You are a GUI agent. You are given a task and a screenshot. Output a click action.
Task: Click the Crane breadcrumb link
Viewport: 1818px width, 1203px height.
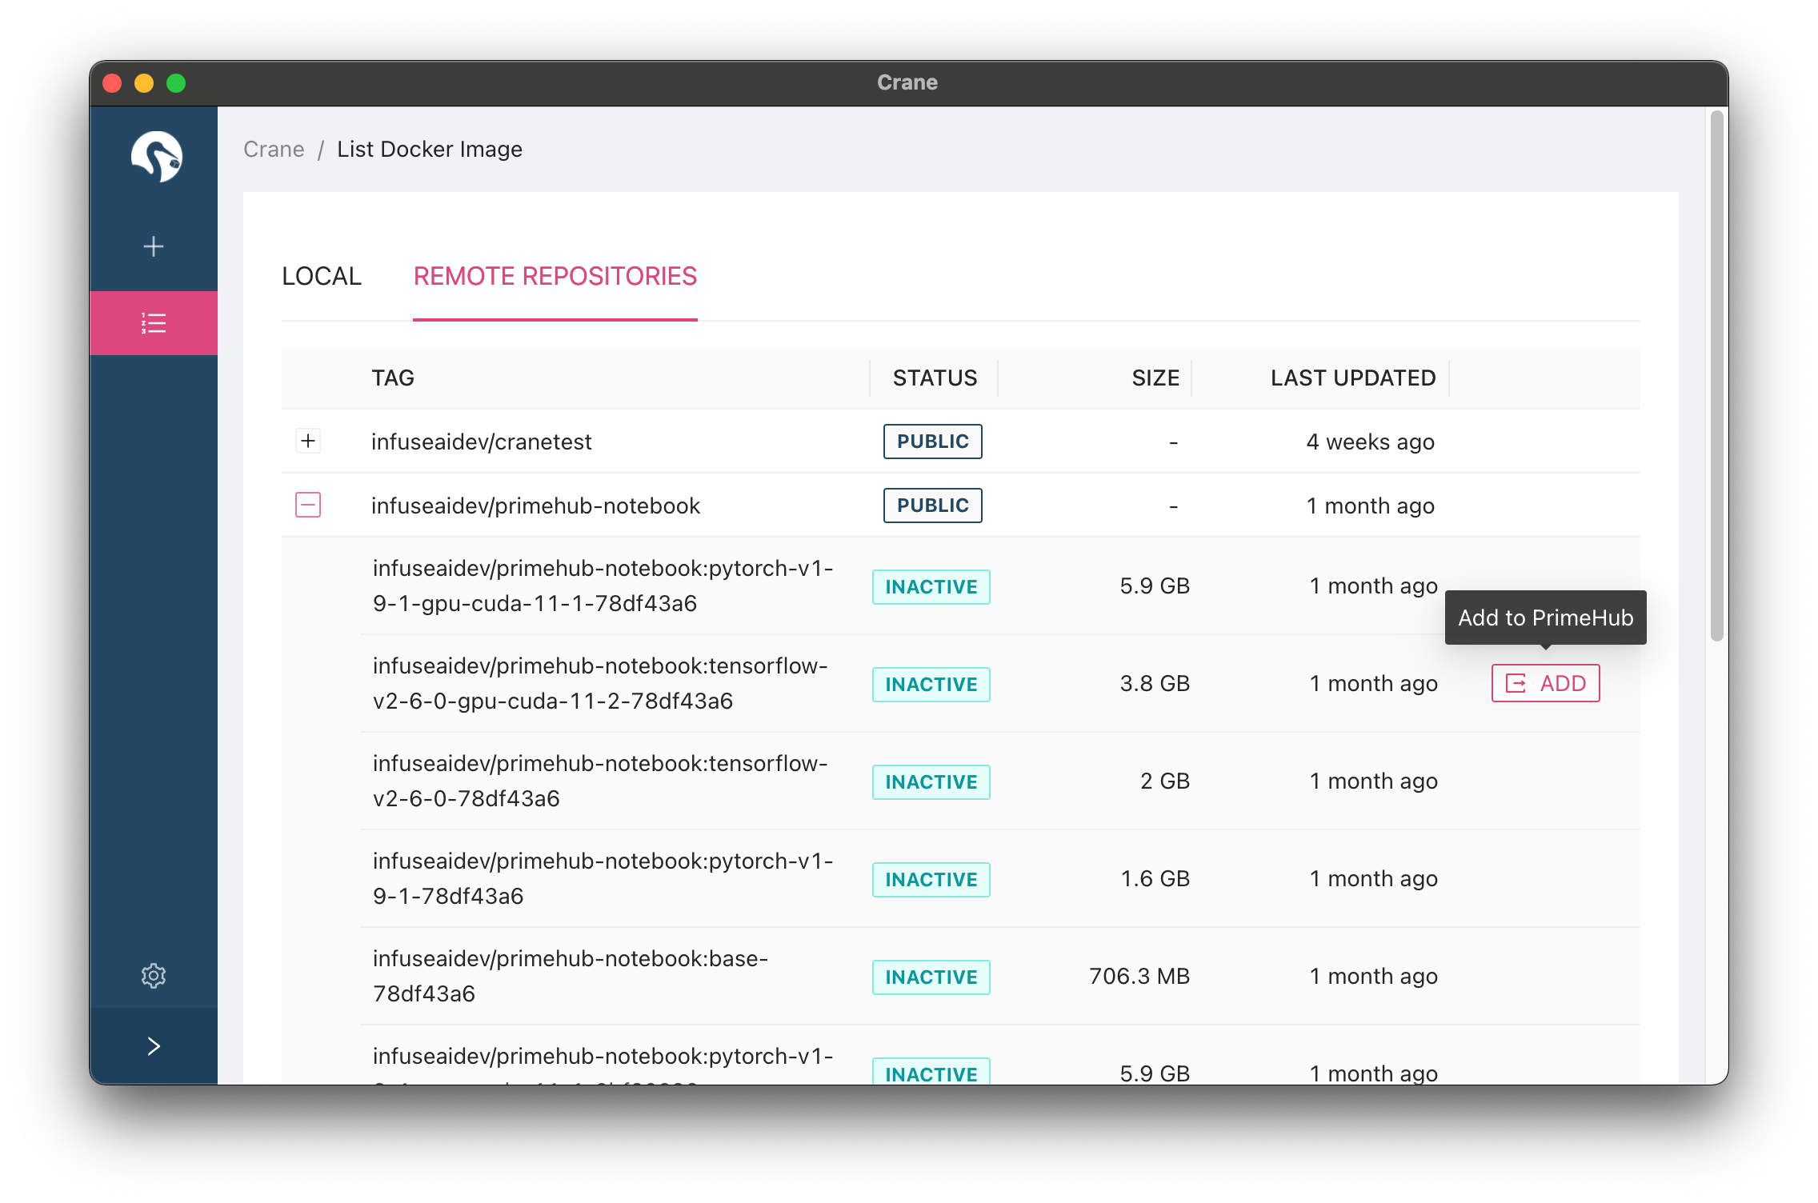click(274, 150)
